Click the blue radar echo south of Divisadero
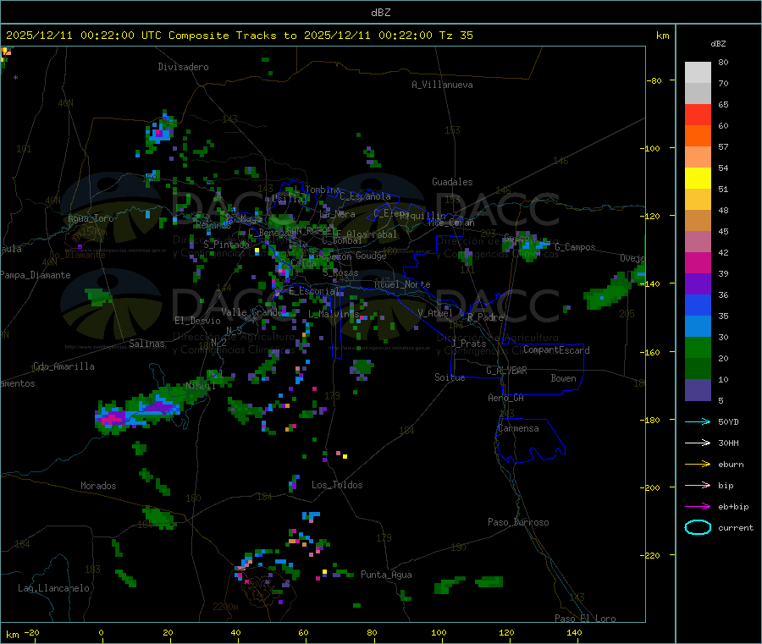The width and height of the screenshot is (762, 644). 160,134
